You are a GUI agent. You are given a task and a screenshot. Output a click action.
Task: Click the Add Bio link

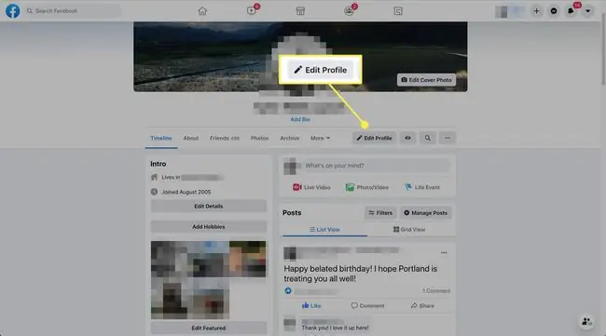pyautogui.click(x=300, y=119)
